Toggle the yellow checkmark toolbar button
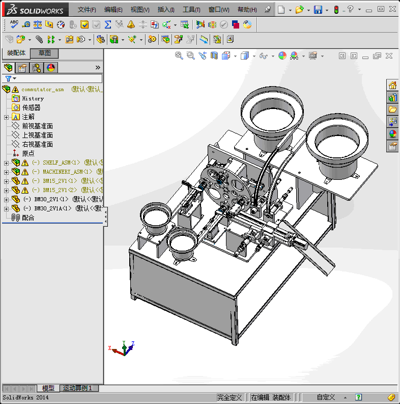Screen dimensions: 400x404 pos(84,24)
